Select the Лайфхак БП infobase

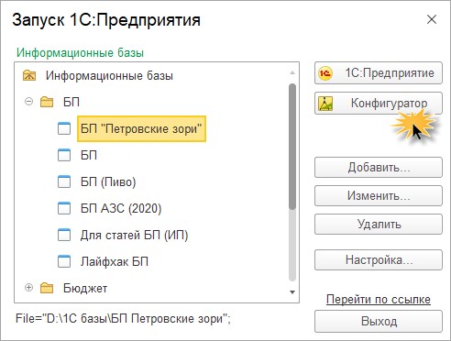[115, 261]
